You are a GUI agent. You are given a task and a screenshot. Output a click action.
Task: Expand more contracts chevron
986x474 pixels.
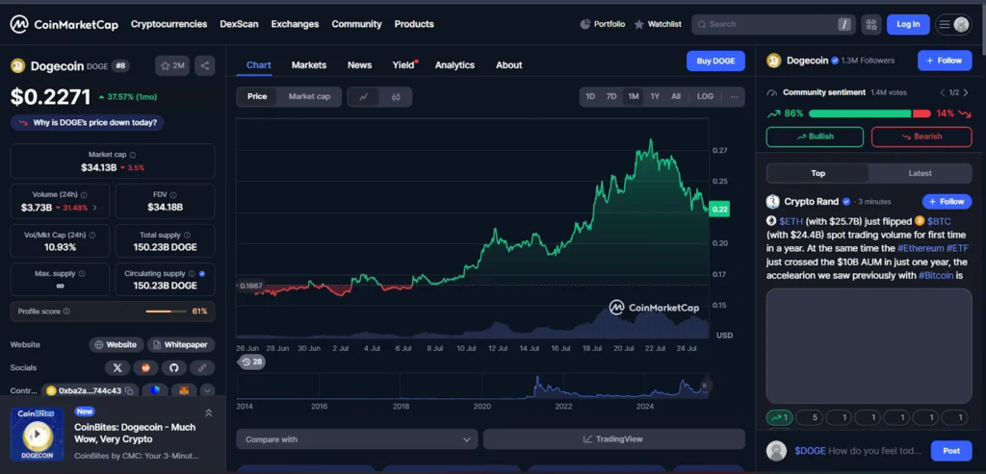click(x=208, y=390)
